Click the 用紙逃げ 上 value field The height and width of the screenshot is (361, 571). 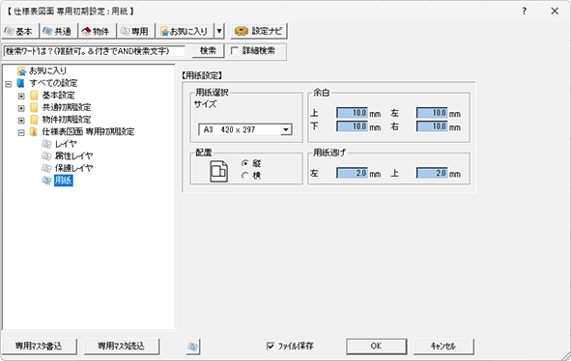(432, 173)
